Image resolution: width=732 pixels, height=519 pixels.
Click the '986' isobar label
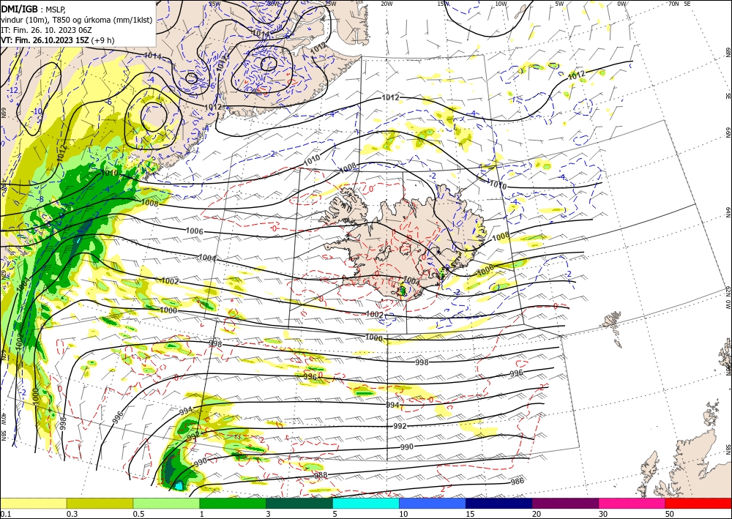(517, 481)
